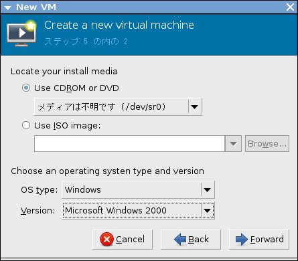This screenshot has width=298, height=261.
Task: Cancel the VM creation
Action: [x=123, y=240]
